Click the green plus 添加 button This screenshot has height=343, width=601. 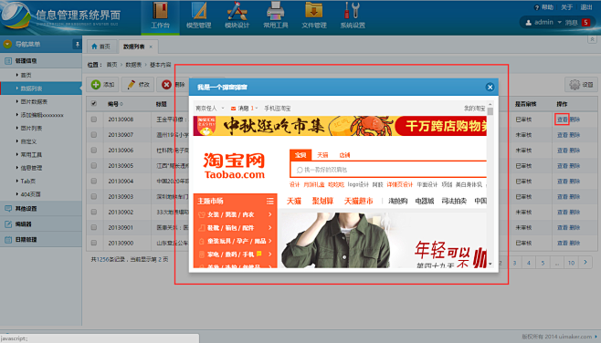point(103,85)
